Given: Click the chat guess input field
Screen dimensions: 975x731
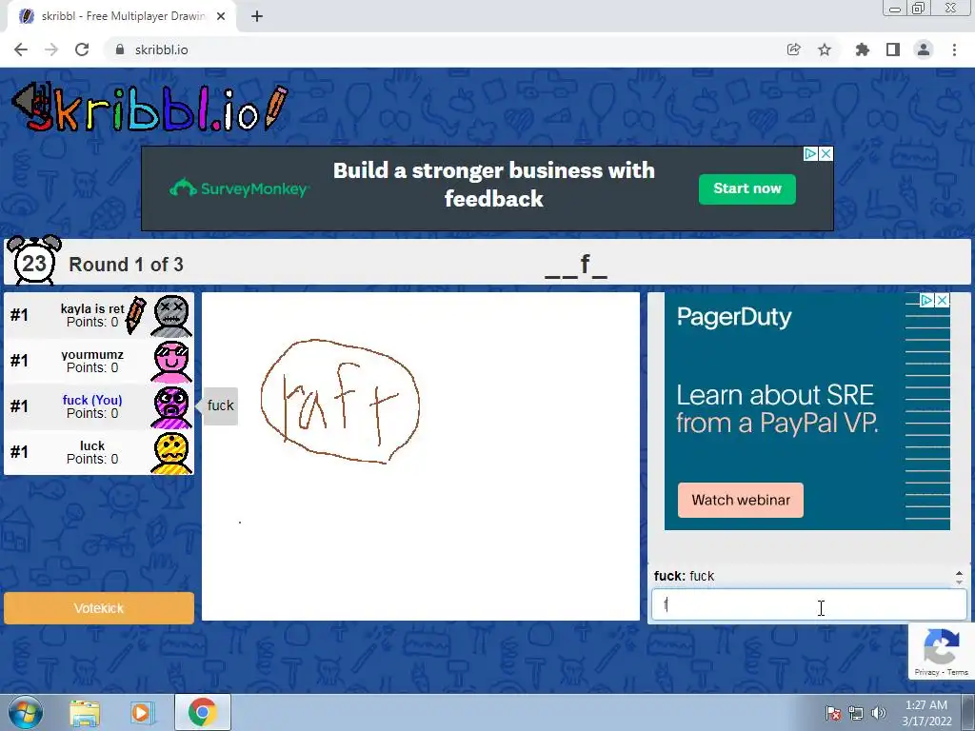Looking at the screenshot, I should (809, 604).
